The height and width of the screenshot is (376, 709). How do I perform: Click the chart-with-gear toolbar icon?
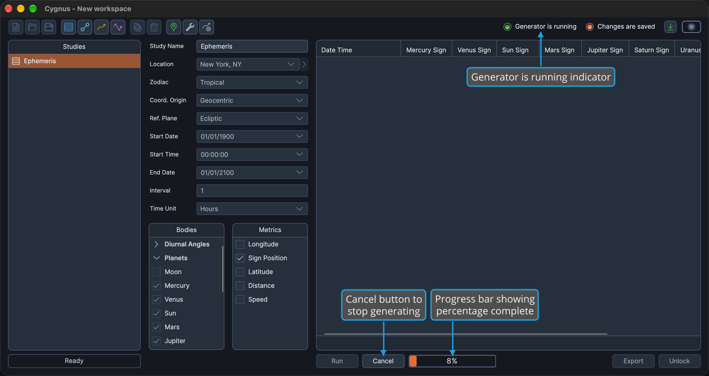207,27
